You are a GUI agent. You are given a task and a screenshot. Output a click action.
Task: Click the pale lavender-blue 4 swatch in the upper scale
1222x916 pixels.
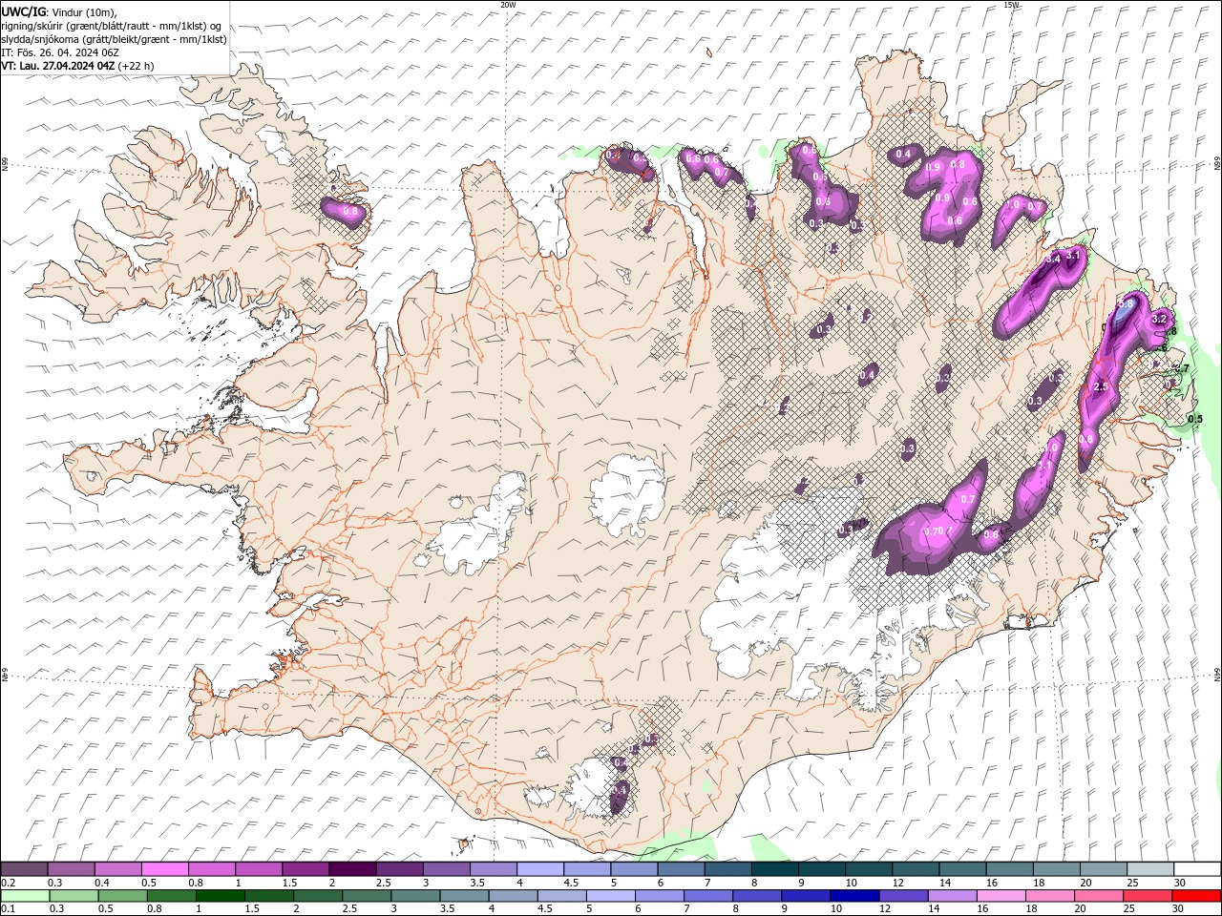coord(540,869)
